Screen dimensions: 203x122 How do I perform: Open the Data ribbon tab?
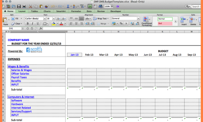coord(89,11)
